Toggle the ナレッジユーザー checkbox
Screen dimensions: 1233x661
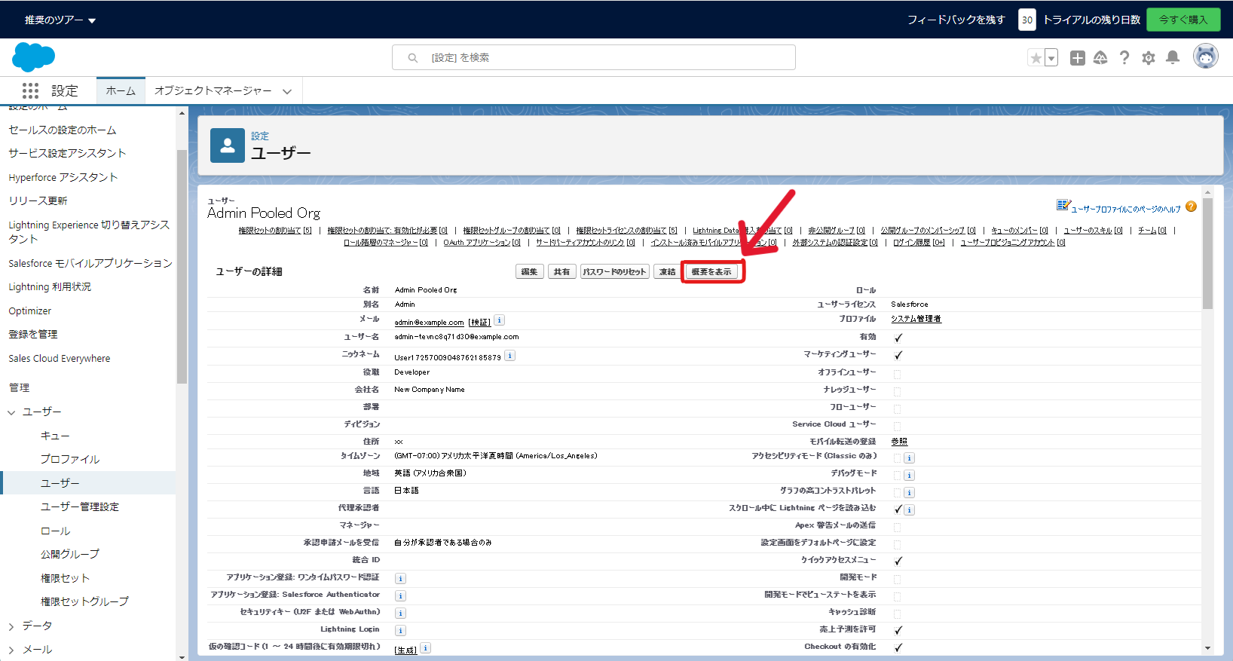point(897,391)
